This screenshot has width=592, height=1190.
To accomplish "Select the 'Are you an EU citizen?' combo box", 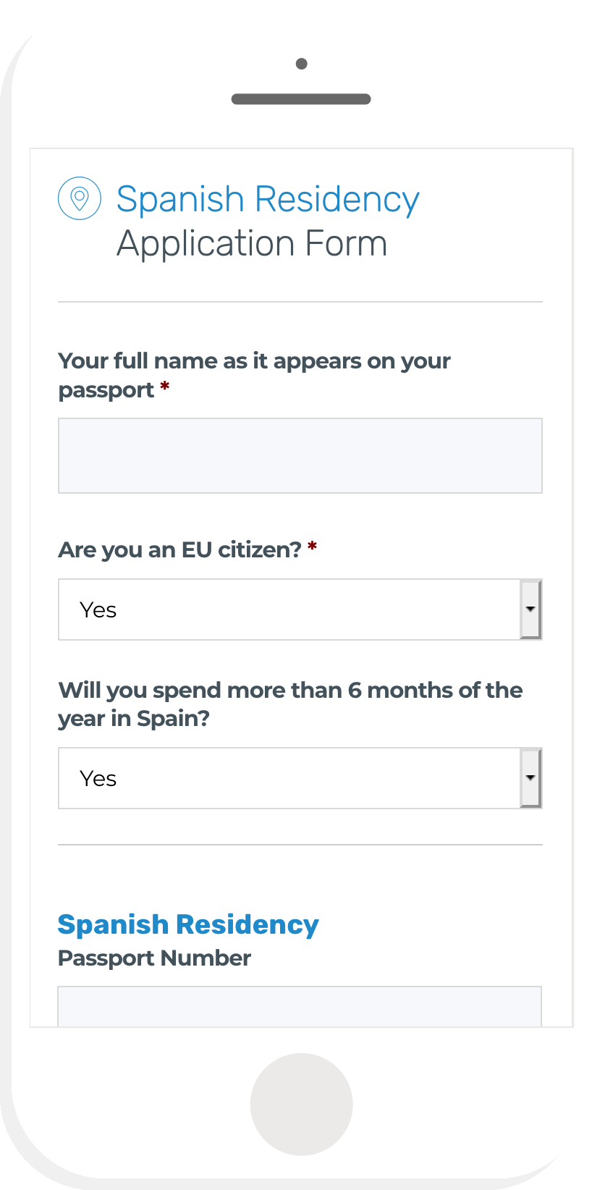I will tap(300, 609).
